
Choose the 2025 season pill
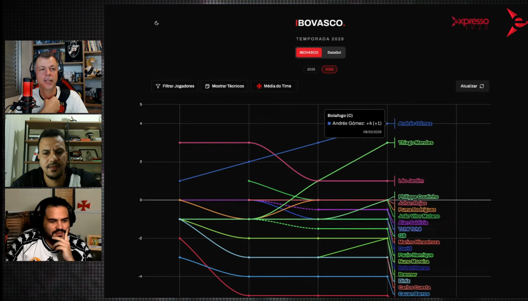pyautogui.click(x=311, y=69)
